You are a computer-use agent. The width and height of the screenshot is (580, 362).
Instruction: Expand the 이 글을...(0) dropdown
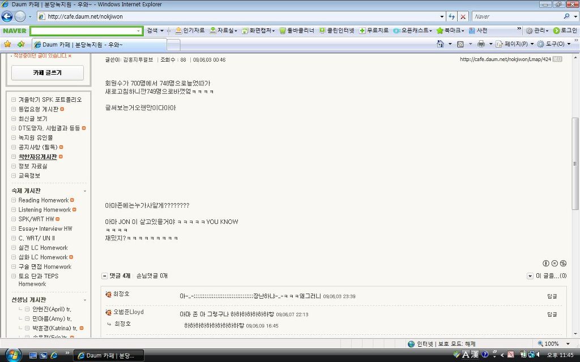(x=530, y=276)
